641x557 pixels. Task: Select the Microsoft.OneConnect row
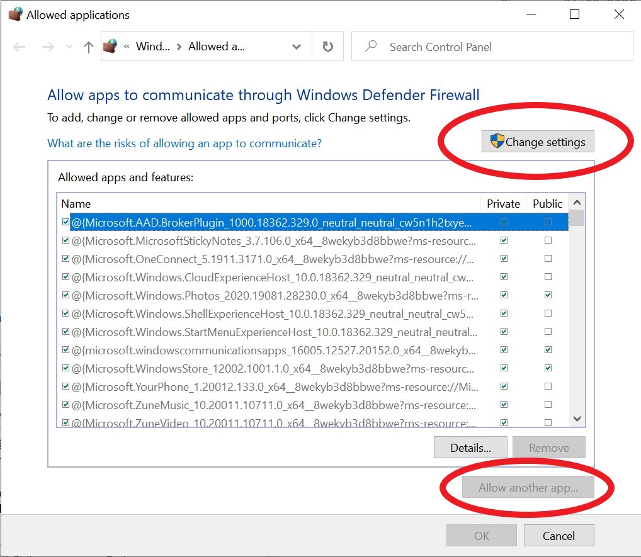coord(313,259)
